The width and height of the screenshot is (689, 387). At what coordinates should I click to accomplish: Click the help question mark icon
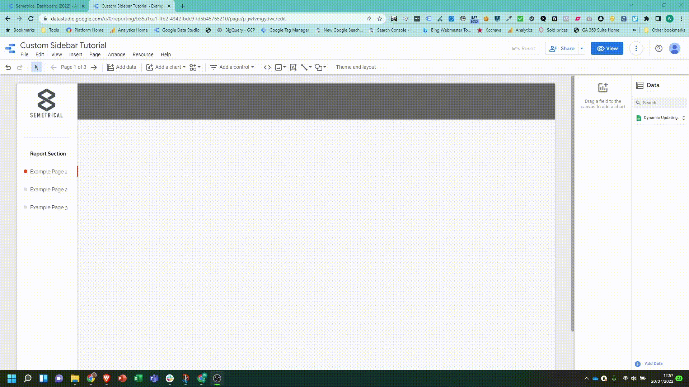click(658, 49)
